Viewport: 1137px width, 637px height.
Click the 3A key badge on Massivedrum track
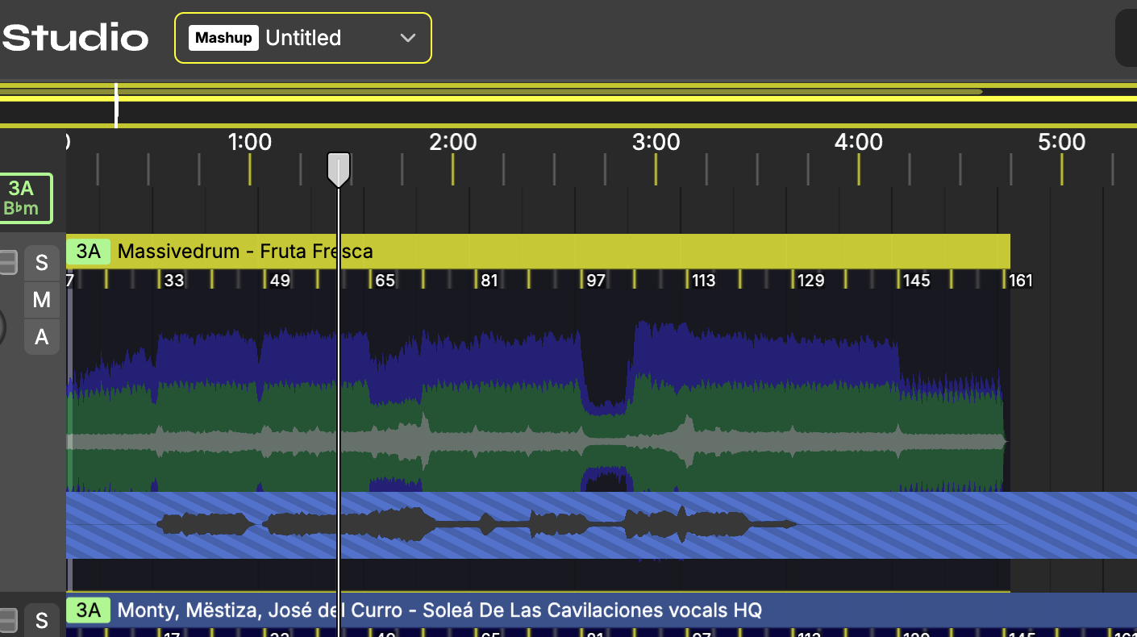coord(88,252)
